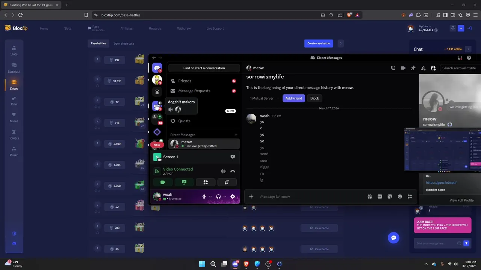Open apps launcher in message bar
481x270 pixels.
point(410,196)
